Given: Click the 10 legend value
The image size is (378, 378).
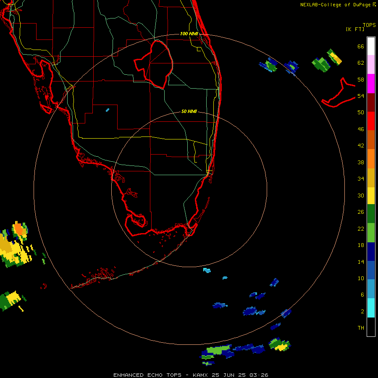Looking at the screenshot, I should [361, 278].
